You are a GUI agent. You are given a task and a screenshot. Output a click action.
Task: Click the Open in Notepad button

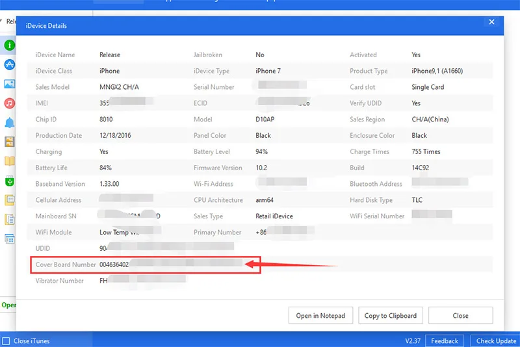320,316
